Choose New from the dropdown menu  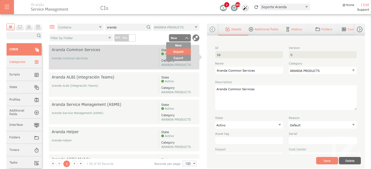[x=179, y=45]
